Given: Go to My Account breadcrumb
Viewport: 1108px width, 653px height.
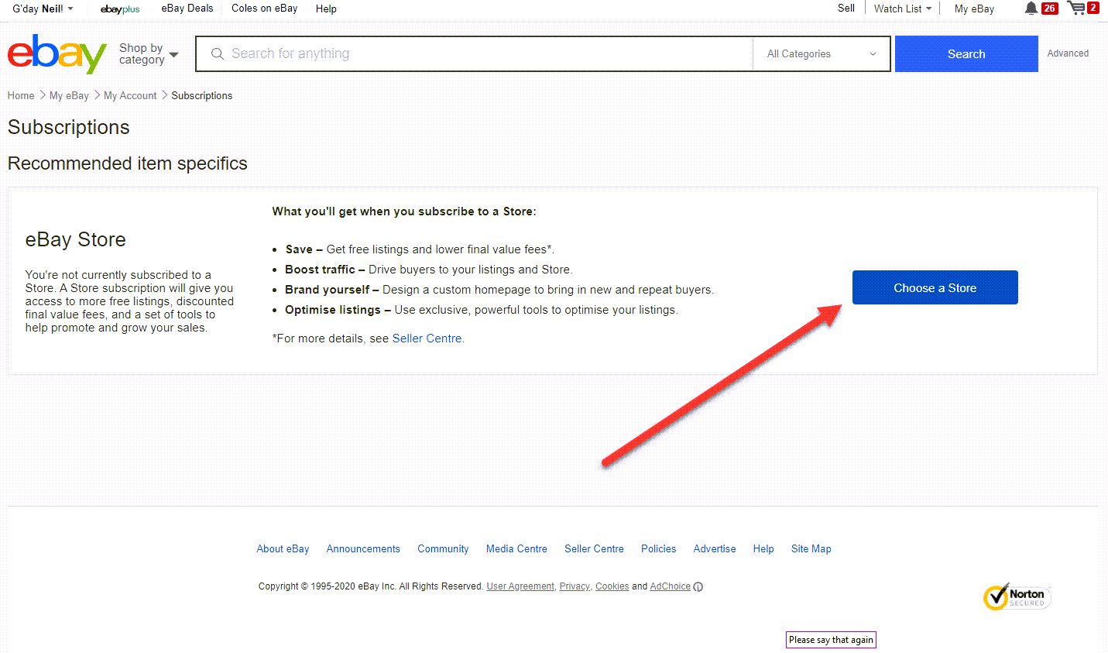Looking at the screenshot, I should tap(130, 95).
